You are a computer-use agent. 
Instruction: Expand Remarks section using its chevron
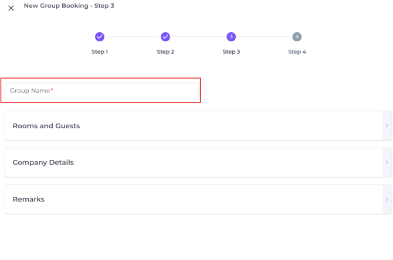click(x=387, y=199)
